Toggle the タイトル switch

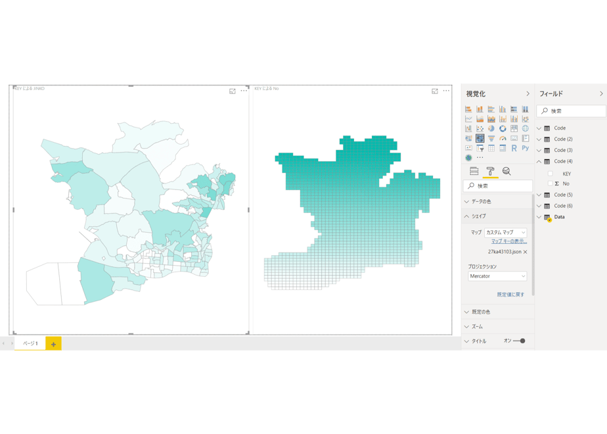[519, 341]
